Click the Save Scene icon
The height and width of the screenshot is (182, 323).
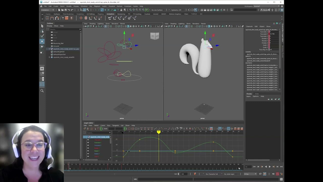[65, 10]
